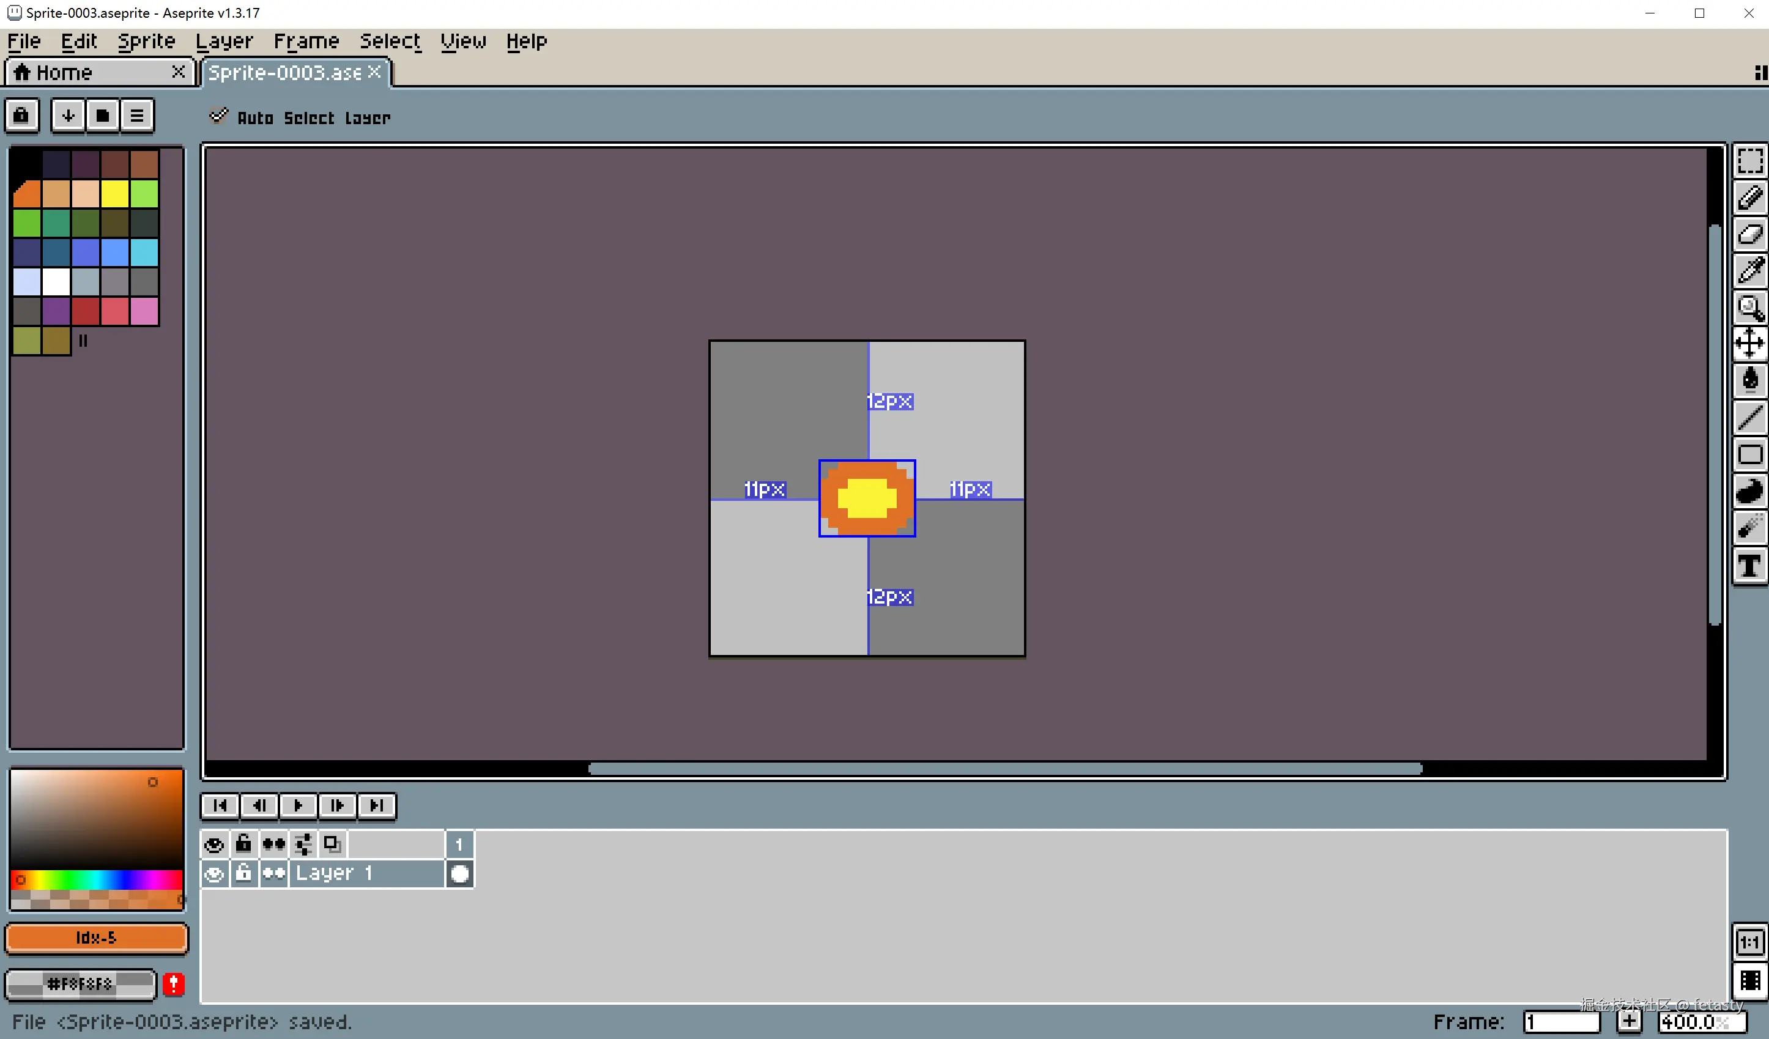Select the Contour tool
The height and width of the screenshot is (1039, 1769).
click(1749, 492)
